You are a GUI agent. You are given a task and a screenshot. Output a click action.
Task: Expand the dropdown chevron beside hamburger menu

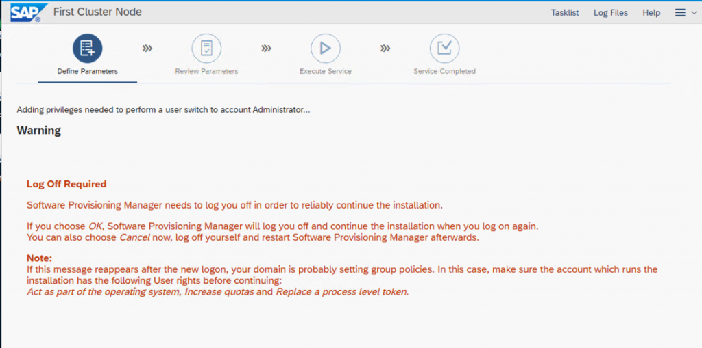click(694, 13)
